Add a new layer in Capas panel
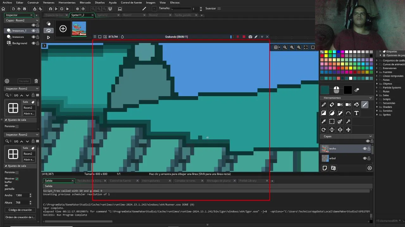This screenshot has width=405, height=227. coord(325,168)
